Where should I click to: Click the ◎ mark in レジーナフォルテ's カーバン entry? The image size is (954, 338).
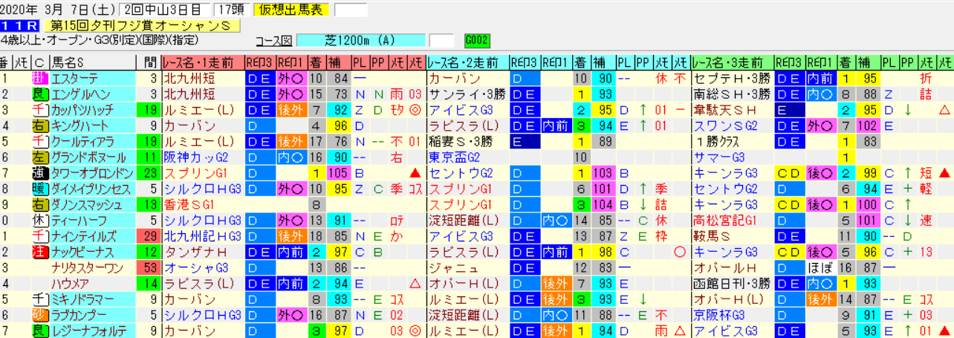click(416, 331)
